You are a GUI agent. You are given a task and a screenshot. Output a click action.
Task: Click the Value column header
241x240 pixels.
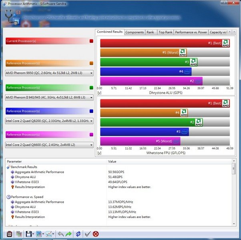169,162
